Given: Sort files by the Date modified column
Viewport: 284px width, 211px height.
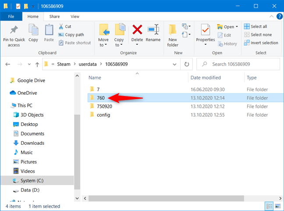Looking at the screenshot, I should click(x=206, y=78).
